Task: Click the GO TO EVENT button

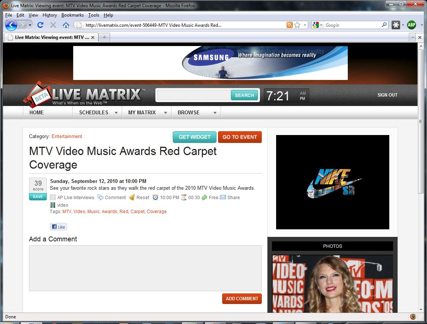Action: coord(240,137)
